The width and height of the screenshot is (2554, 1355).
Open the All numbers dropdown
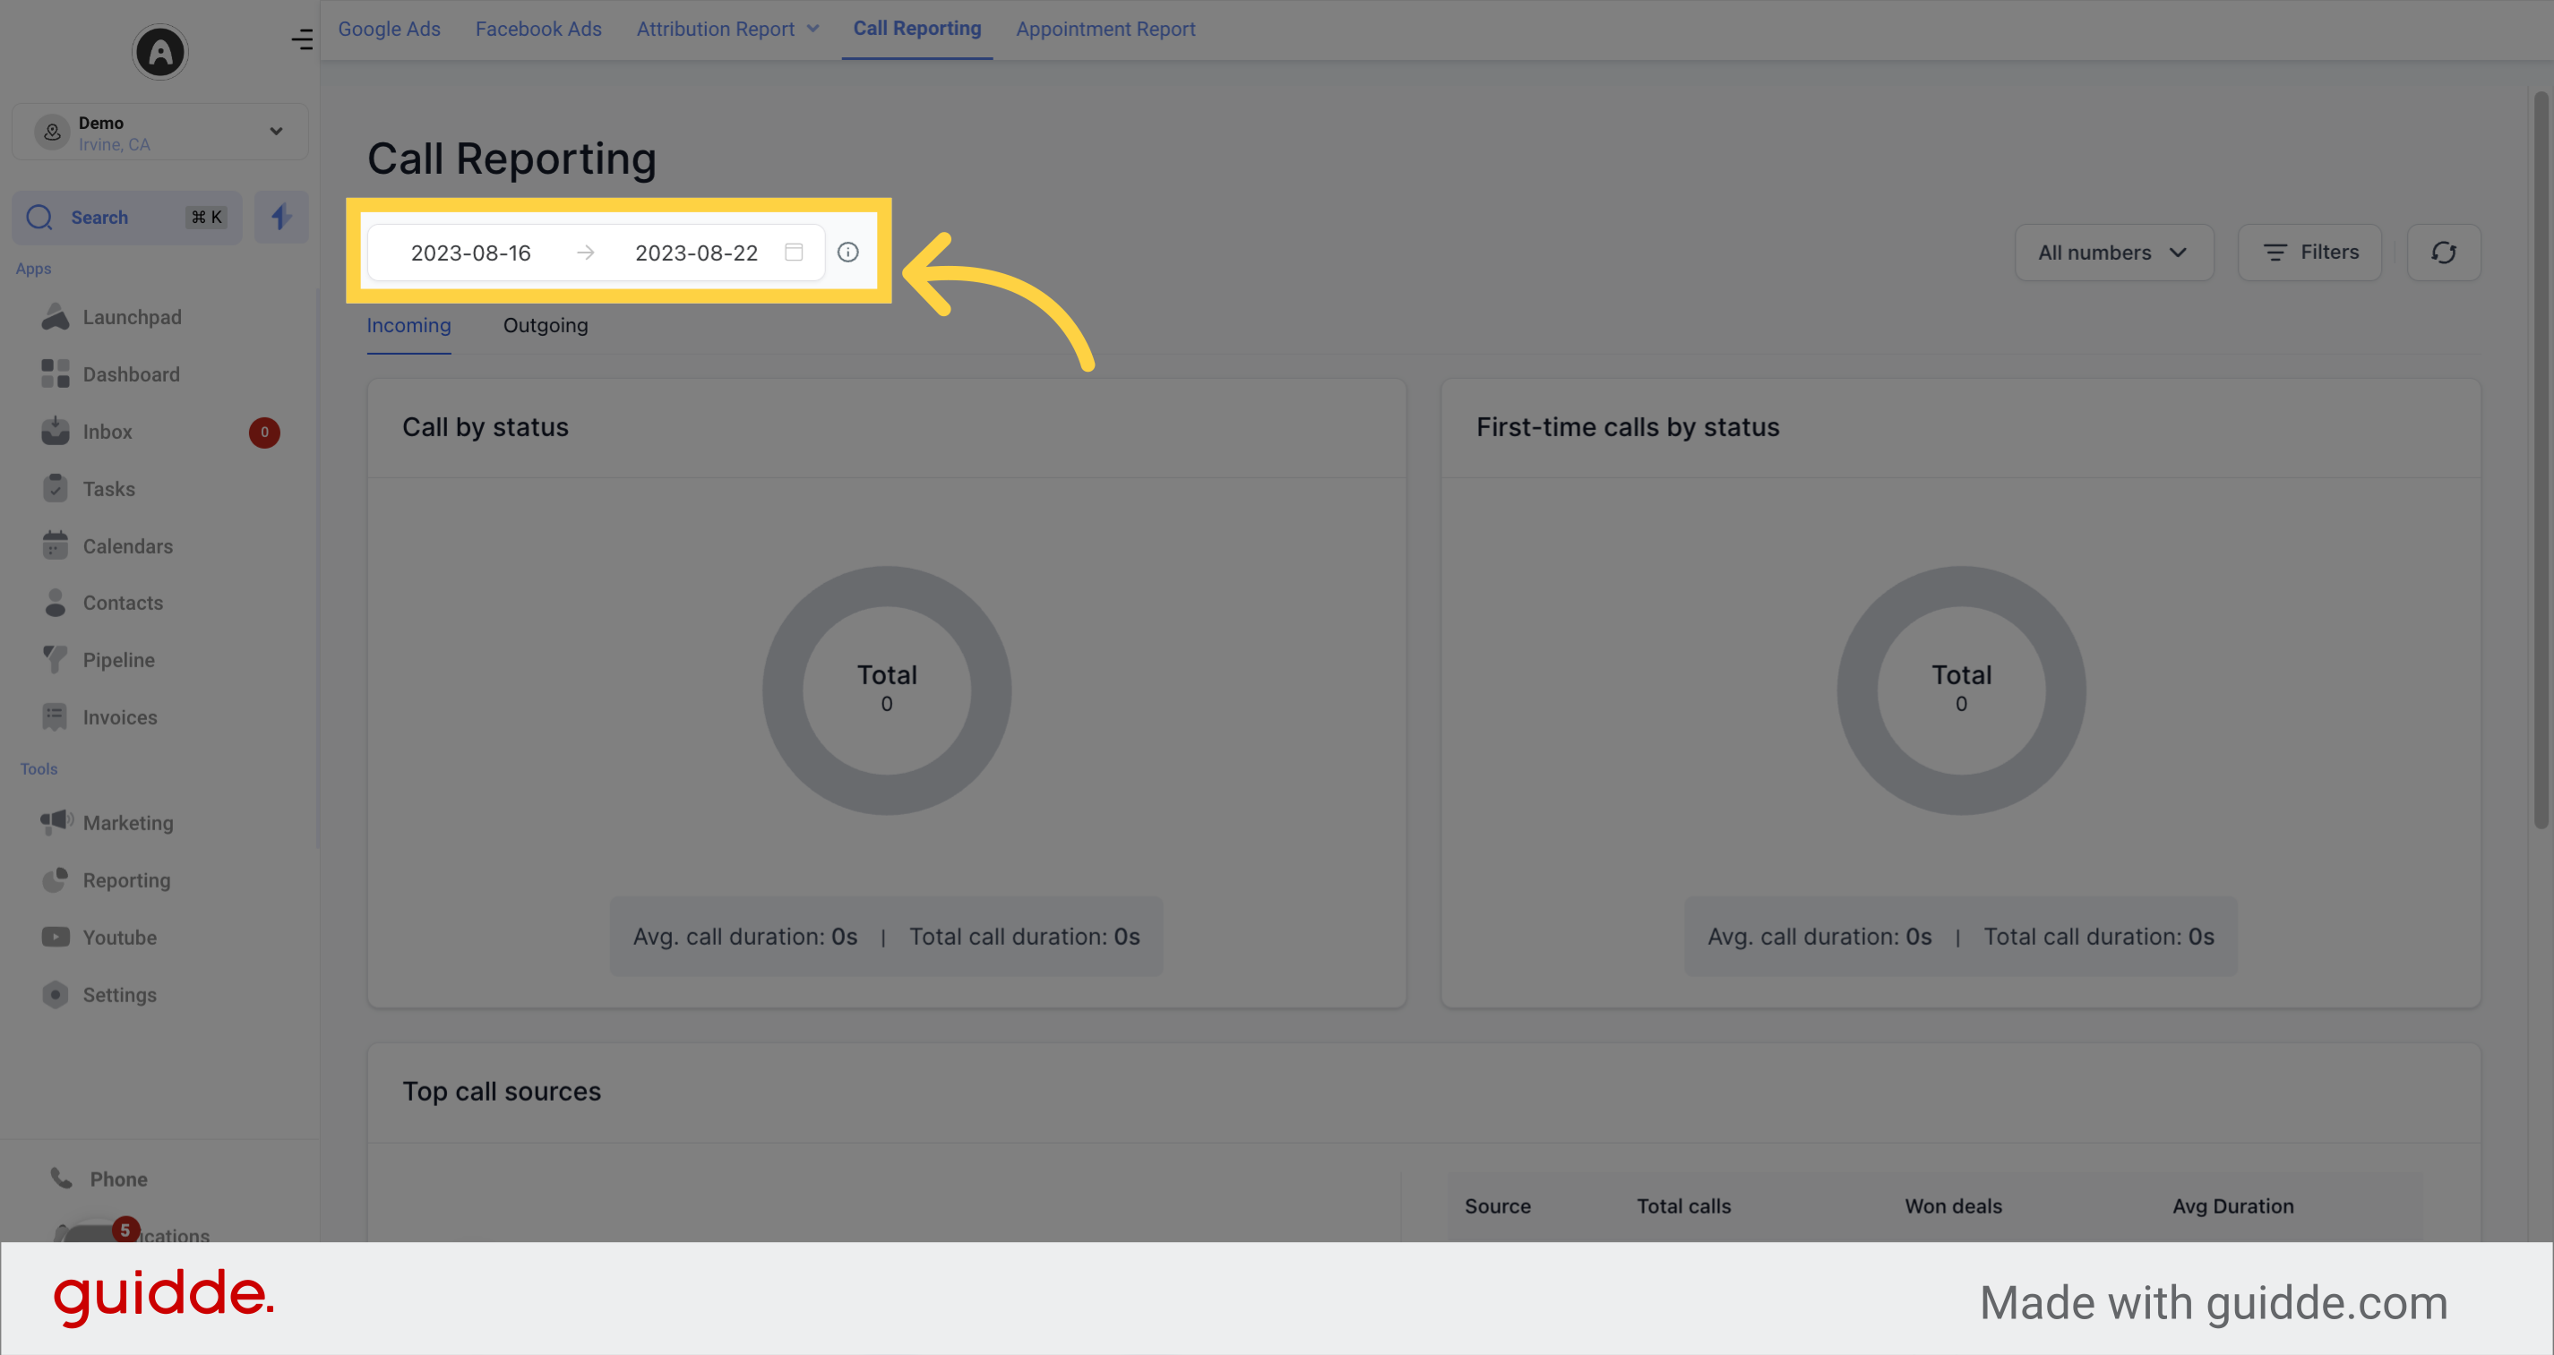[x=2114, y=252]
